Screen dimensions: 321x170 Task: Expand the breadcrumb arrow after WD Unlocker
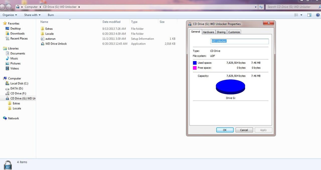tap(79, 7)
